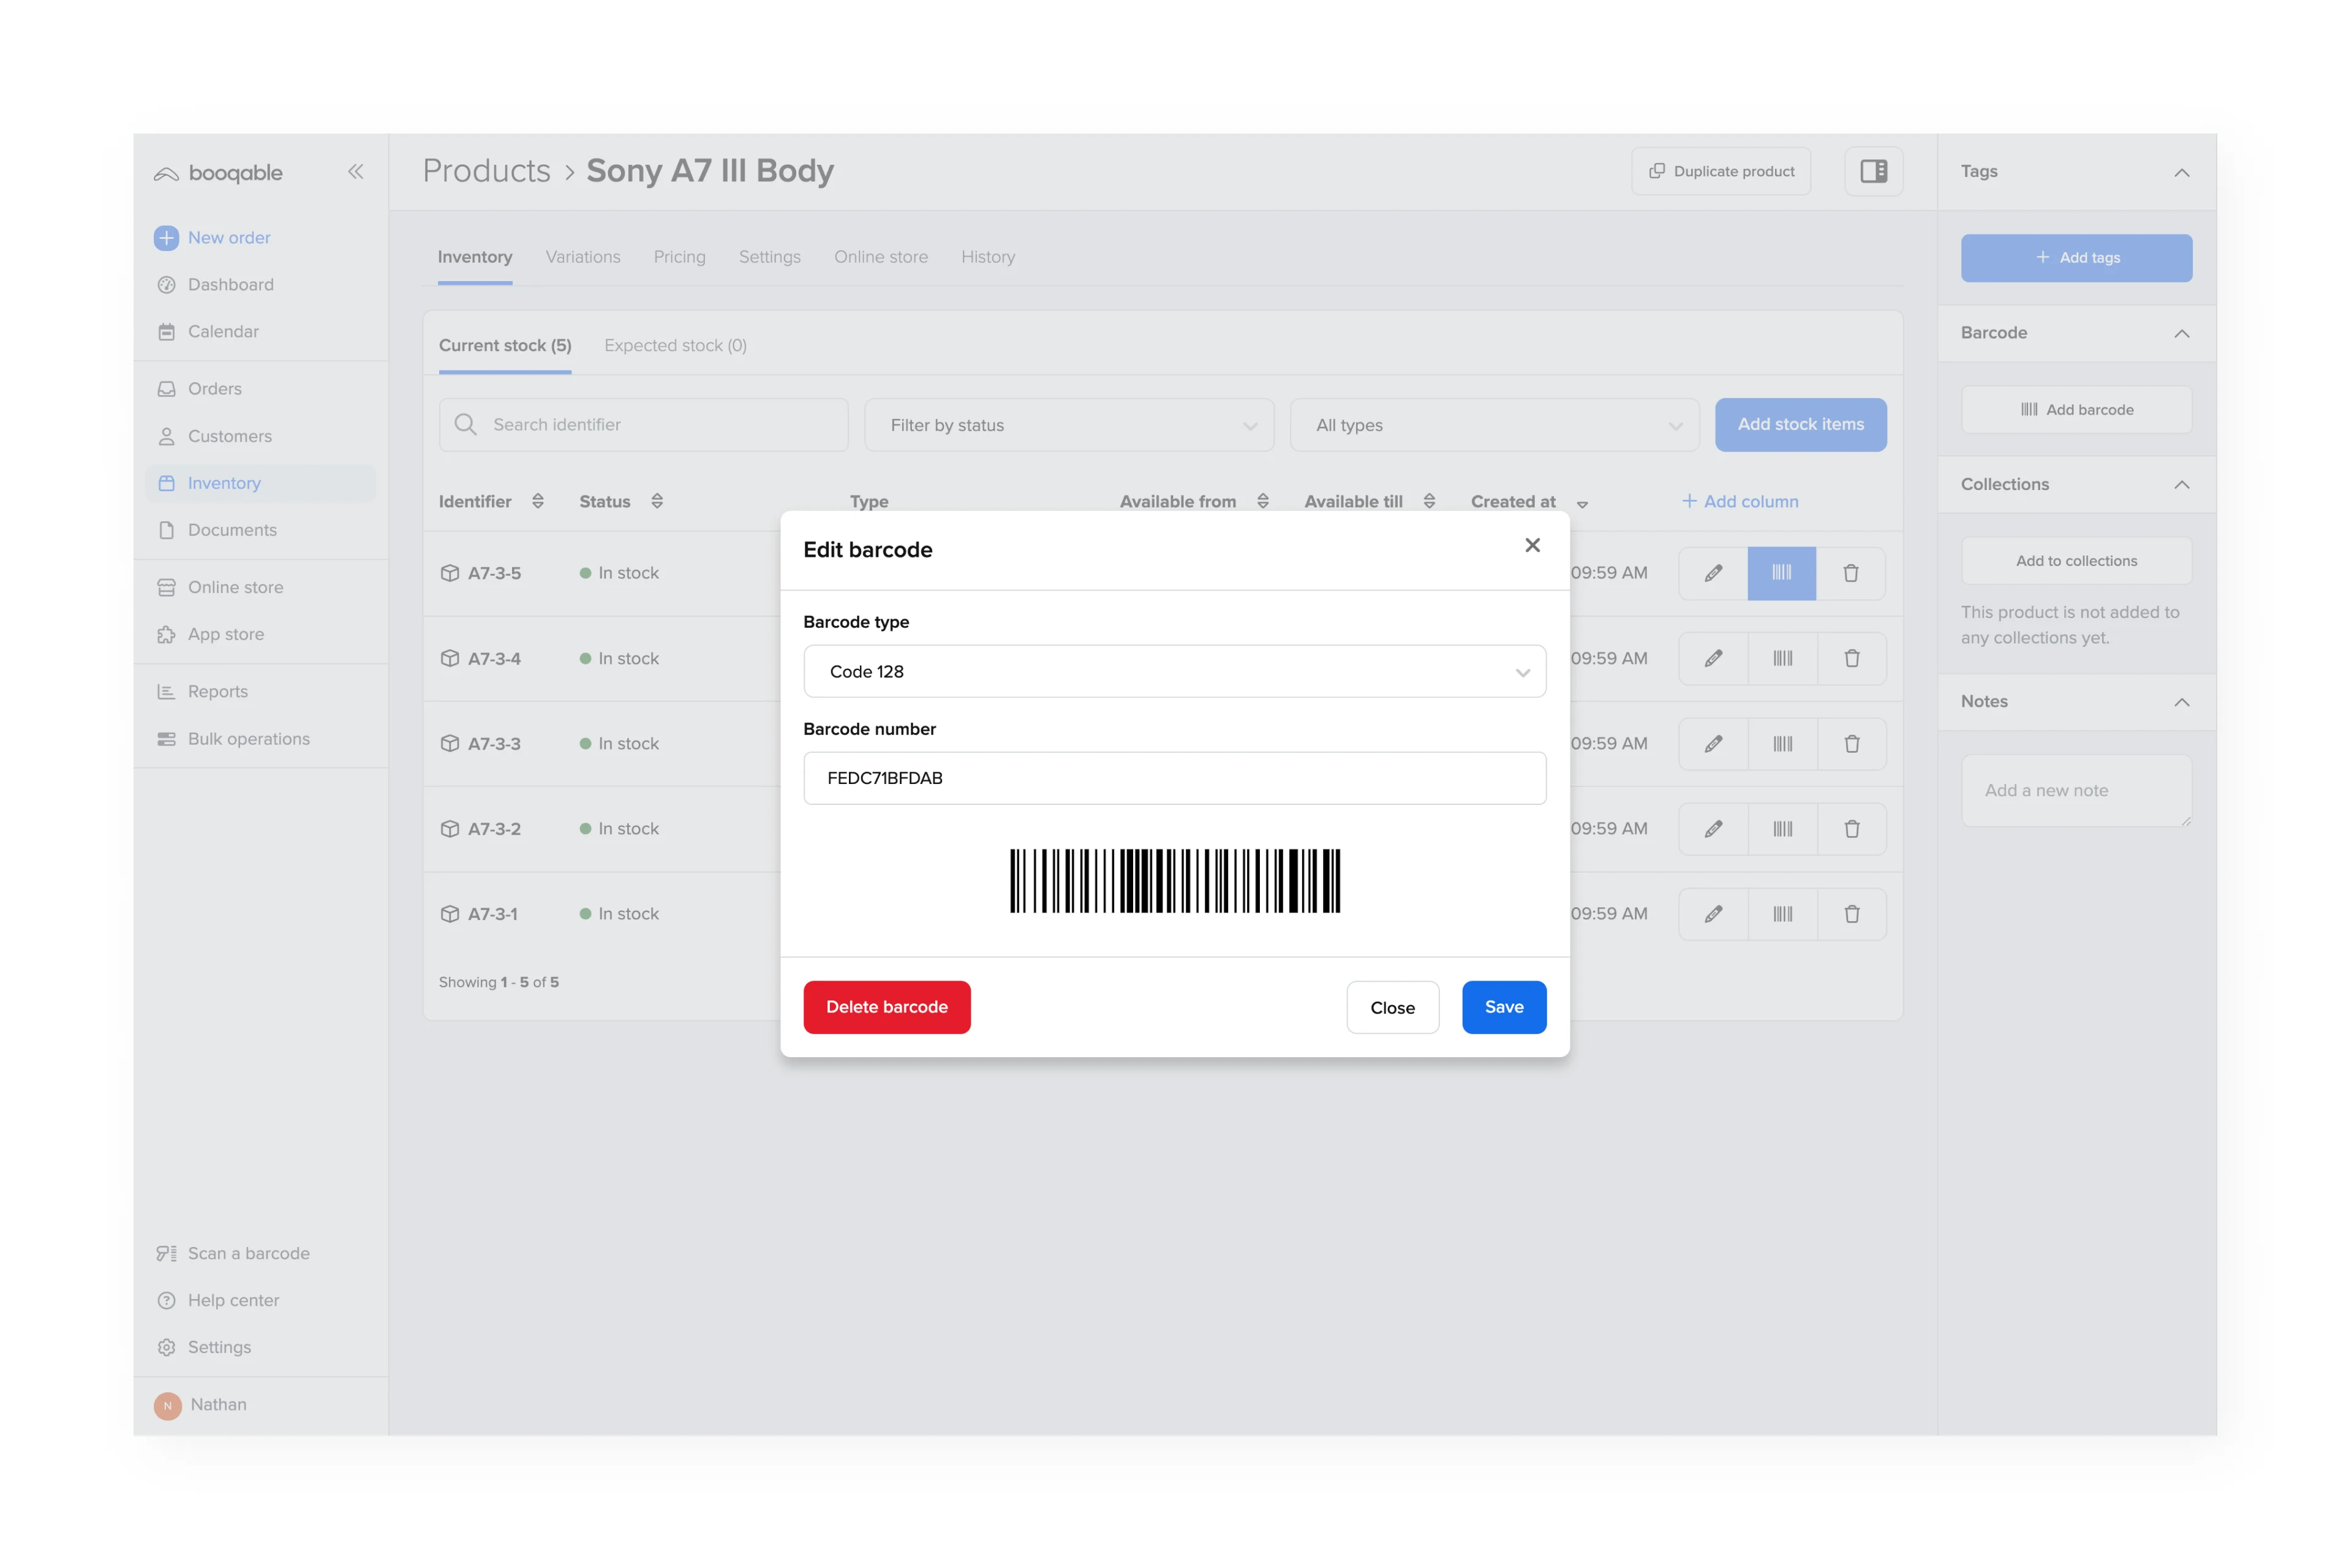Click the Reports chart icon
This screenshot has width=2352, height=1568.
click(x=166, y=692)
